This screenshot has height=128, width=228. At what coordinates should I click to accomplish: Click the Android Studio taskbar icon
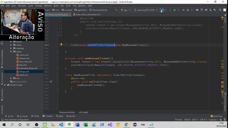click(69, 125)
